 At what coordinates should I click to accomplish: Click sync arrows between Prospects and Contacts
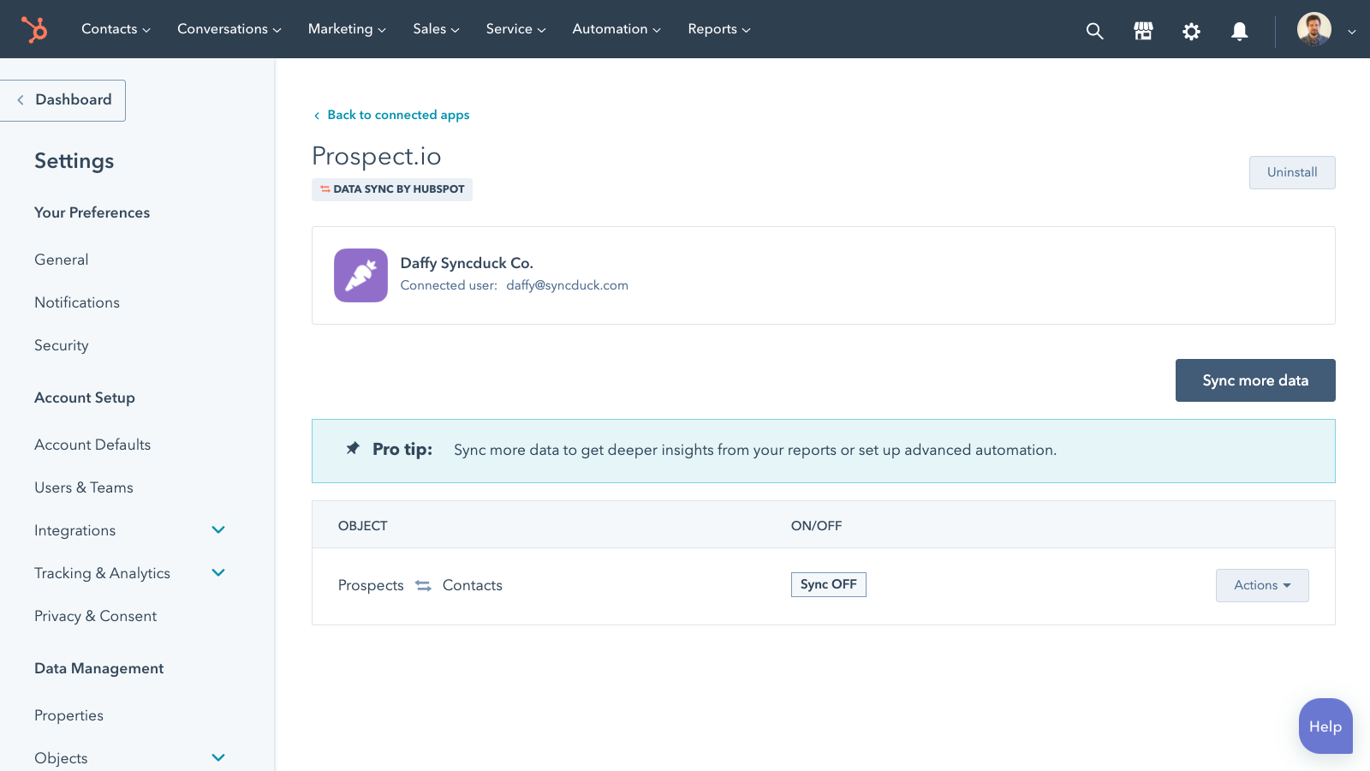pyautogui.click(x=423, y=585)
